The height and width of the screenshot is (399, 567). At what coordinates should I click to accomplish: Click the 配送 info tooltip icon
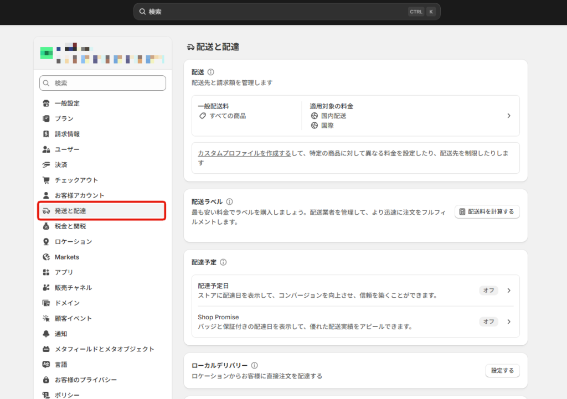(x=212, y=72)
